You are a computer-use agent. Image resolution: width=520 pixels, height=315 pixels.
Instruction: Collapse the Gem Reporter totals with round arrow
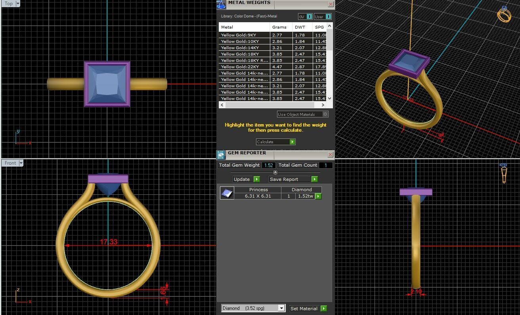[x=275, y=172]
